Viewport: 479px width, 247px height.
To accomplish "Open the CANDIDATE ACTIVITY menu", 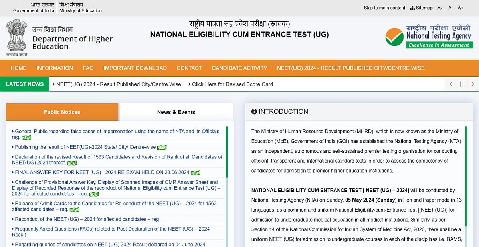I will coord(239,68).
